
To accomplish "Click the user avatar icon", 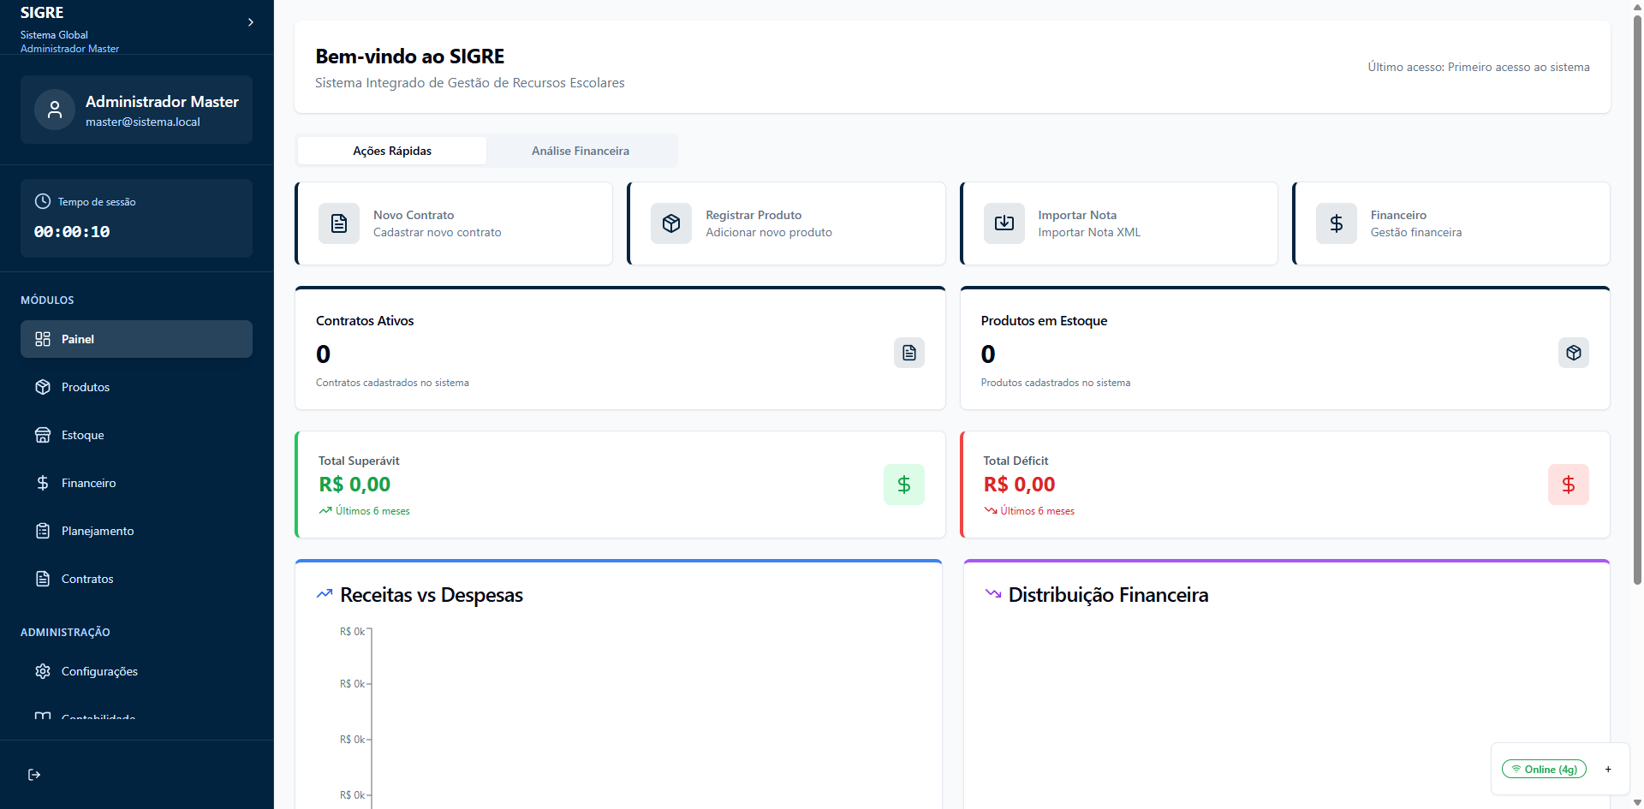I will [55, 110].
